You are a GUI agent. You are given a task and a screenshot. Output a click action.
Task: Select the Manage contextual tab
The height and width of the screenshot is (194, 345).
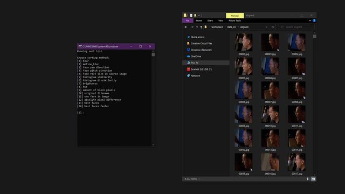point(235,16)
